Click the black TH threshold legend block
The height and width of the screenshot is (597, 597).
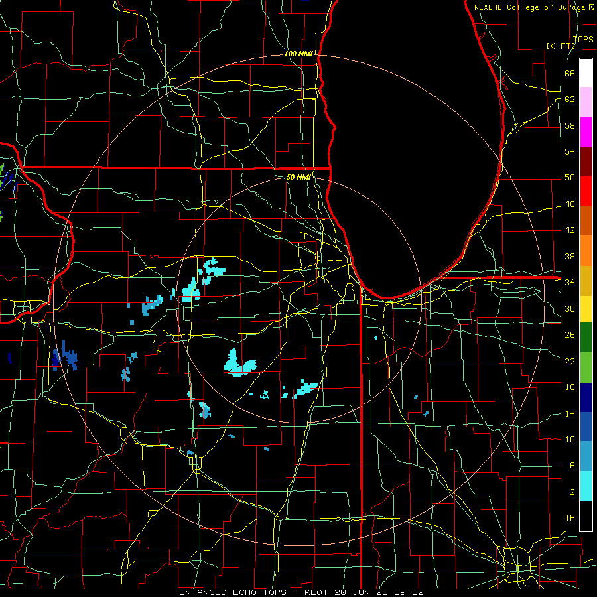586,516
